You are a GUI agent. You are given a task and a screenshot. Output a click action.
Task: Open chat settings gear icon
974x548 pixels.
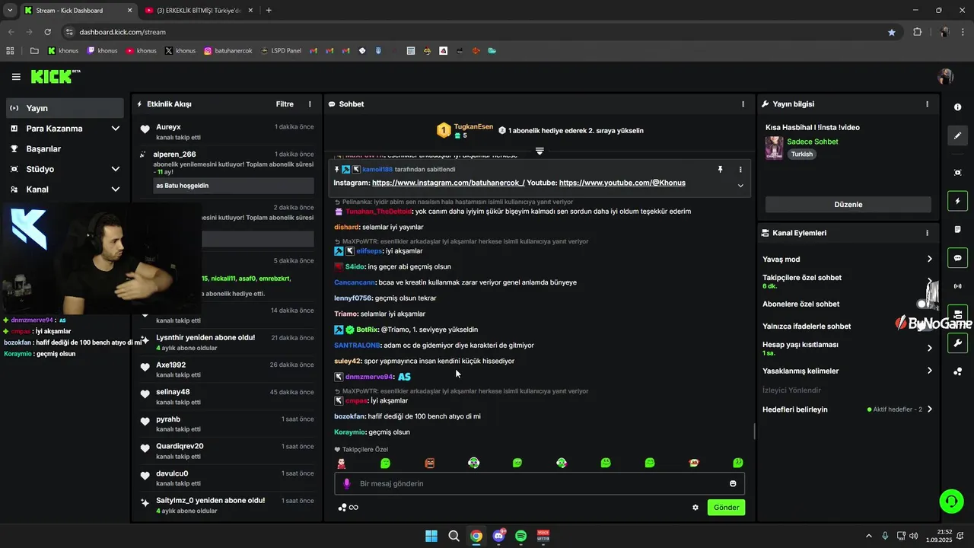(x=695, y=508)
